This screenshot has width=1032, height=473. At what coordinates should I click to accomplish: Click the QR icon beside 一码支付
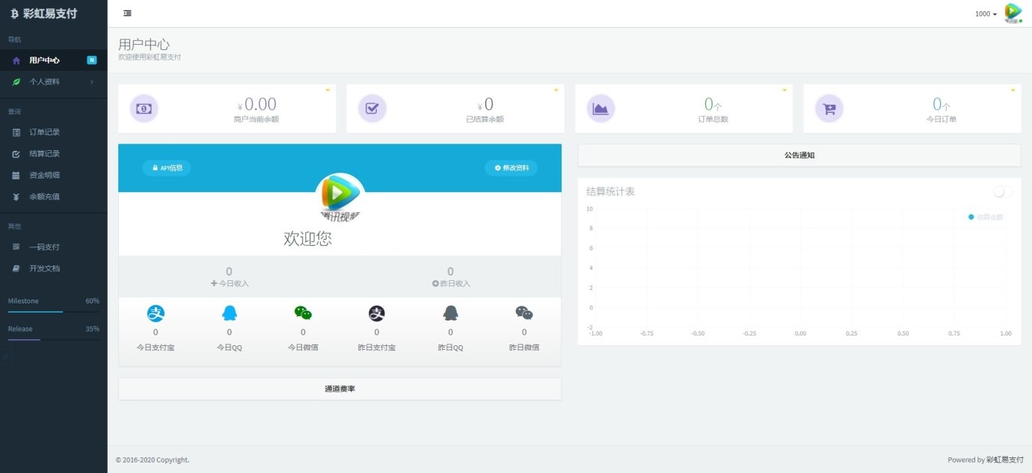16,247
